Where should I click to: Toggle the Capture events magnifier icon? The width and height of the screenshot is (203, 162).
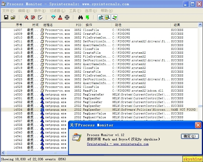[26, 17]
